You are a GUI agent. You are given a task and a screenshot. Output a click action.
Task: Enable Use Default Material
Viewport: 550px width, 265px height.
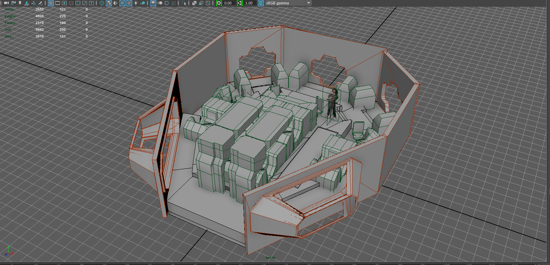[115, 3]
